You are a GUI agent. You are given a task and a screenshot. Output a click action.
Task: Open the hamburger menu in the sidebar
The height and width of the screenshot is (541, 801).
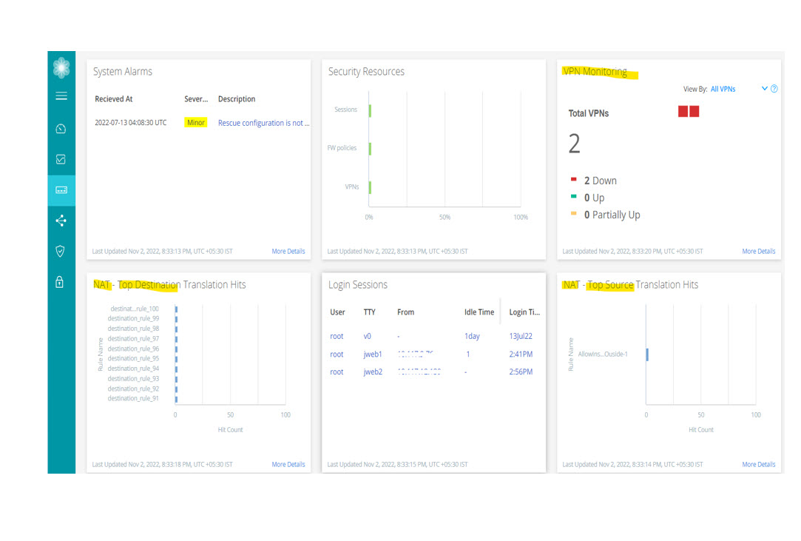[x=61, y=95]
